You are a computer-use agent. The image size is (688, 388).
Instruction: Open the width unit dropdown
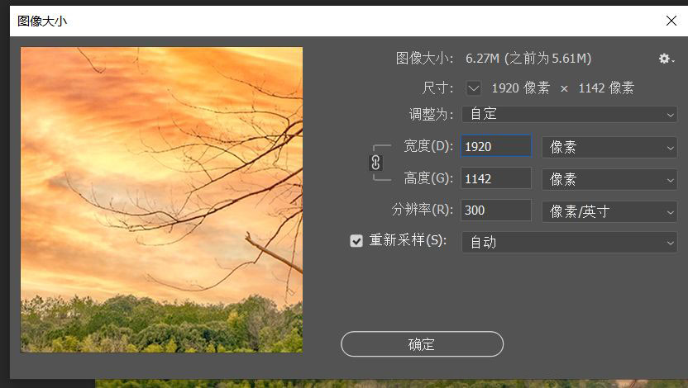coord(609,147)
